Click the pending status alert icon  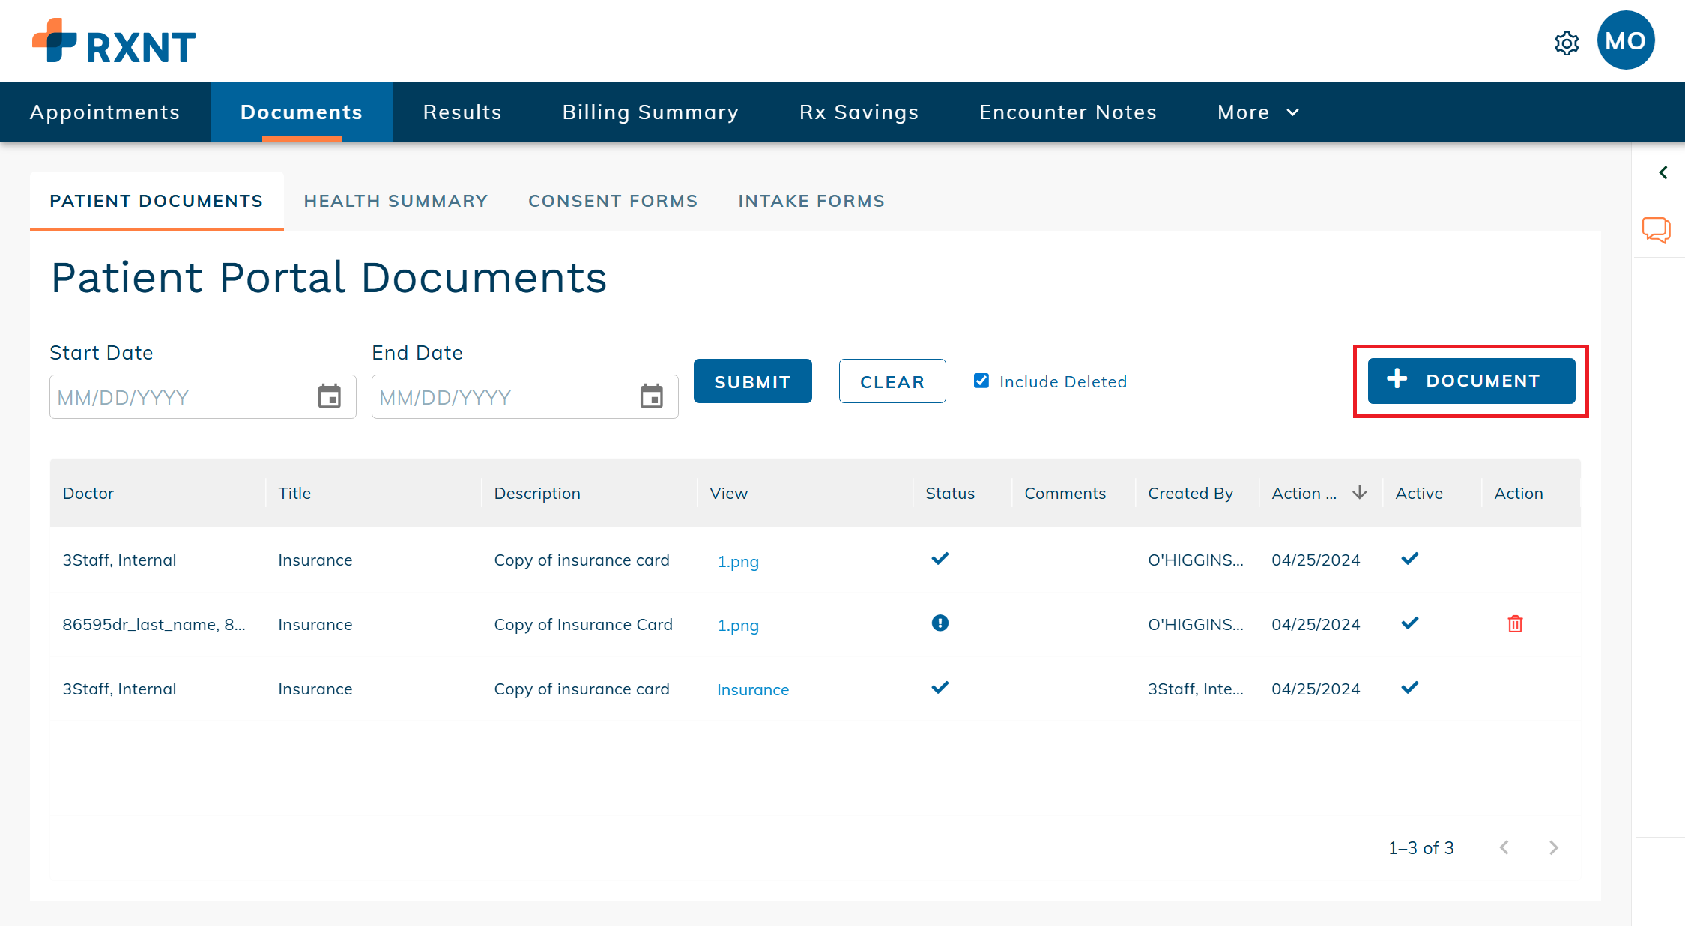point(940,623)
